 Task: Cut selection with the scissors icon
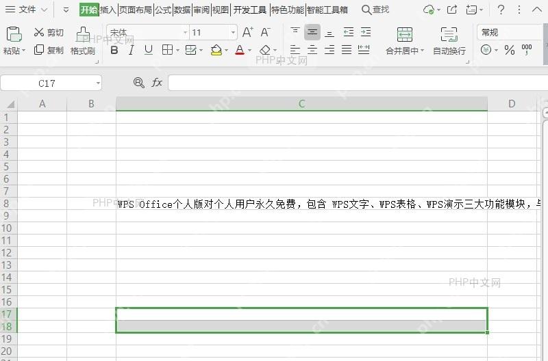click(x=38, y=32)
